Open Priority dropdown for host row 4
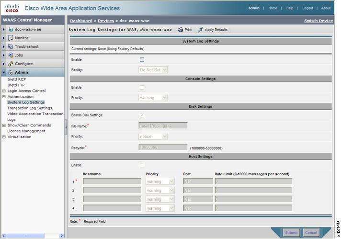This screenshot has height=239, width=341. pyautogui.click(x=160, y=208)
